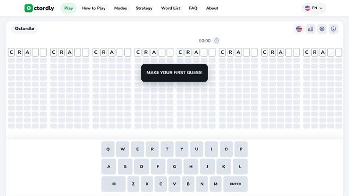Tap the C key on keyboard
The width and height of the screenshot is (349, 196).
click(161, 184)
